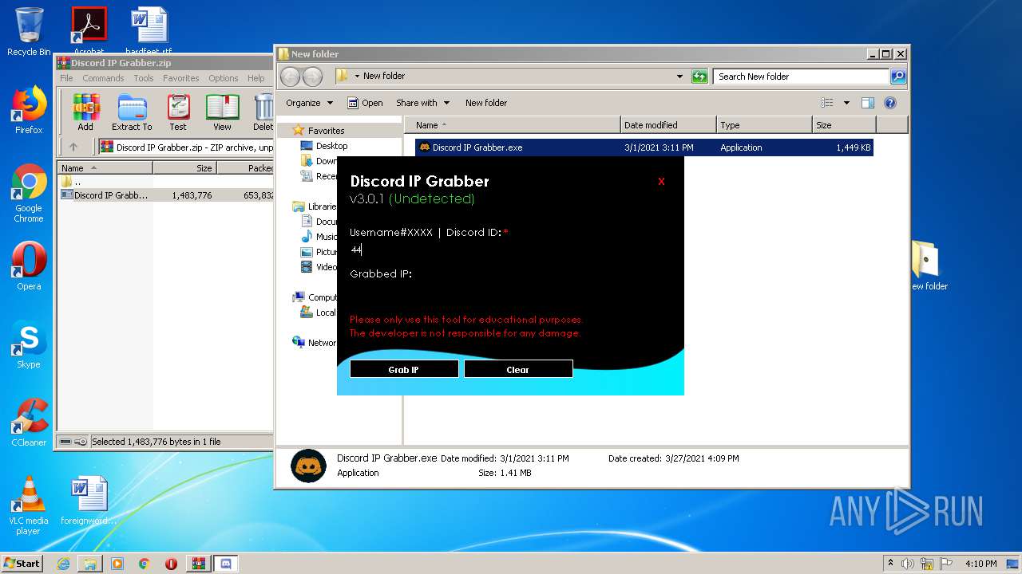The height and width of the screenshot is (574, 1022).
Task: Open WinRAR Favorites menu
Action: [x=181, y=78]
